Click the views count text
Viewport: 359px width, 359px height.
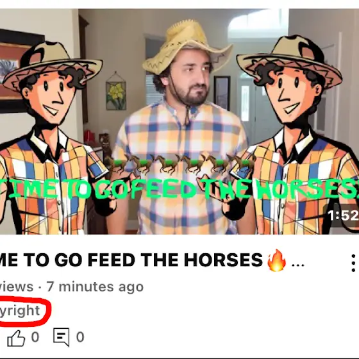17,287
